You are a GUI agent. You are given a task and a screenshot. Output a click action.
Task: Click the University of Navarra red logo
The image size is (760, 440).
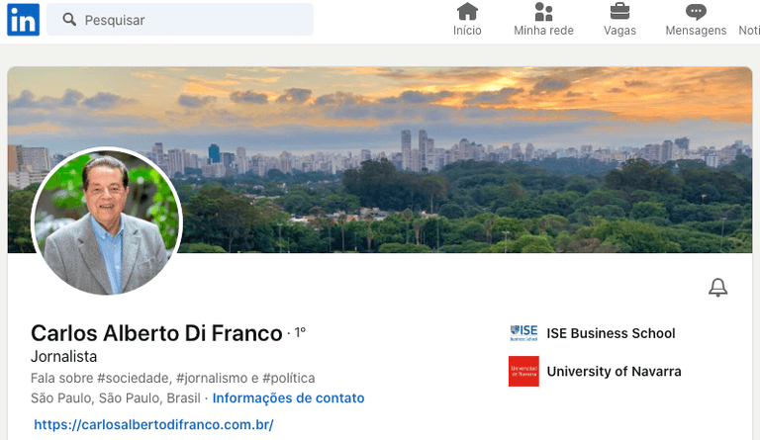[523, 371]
